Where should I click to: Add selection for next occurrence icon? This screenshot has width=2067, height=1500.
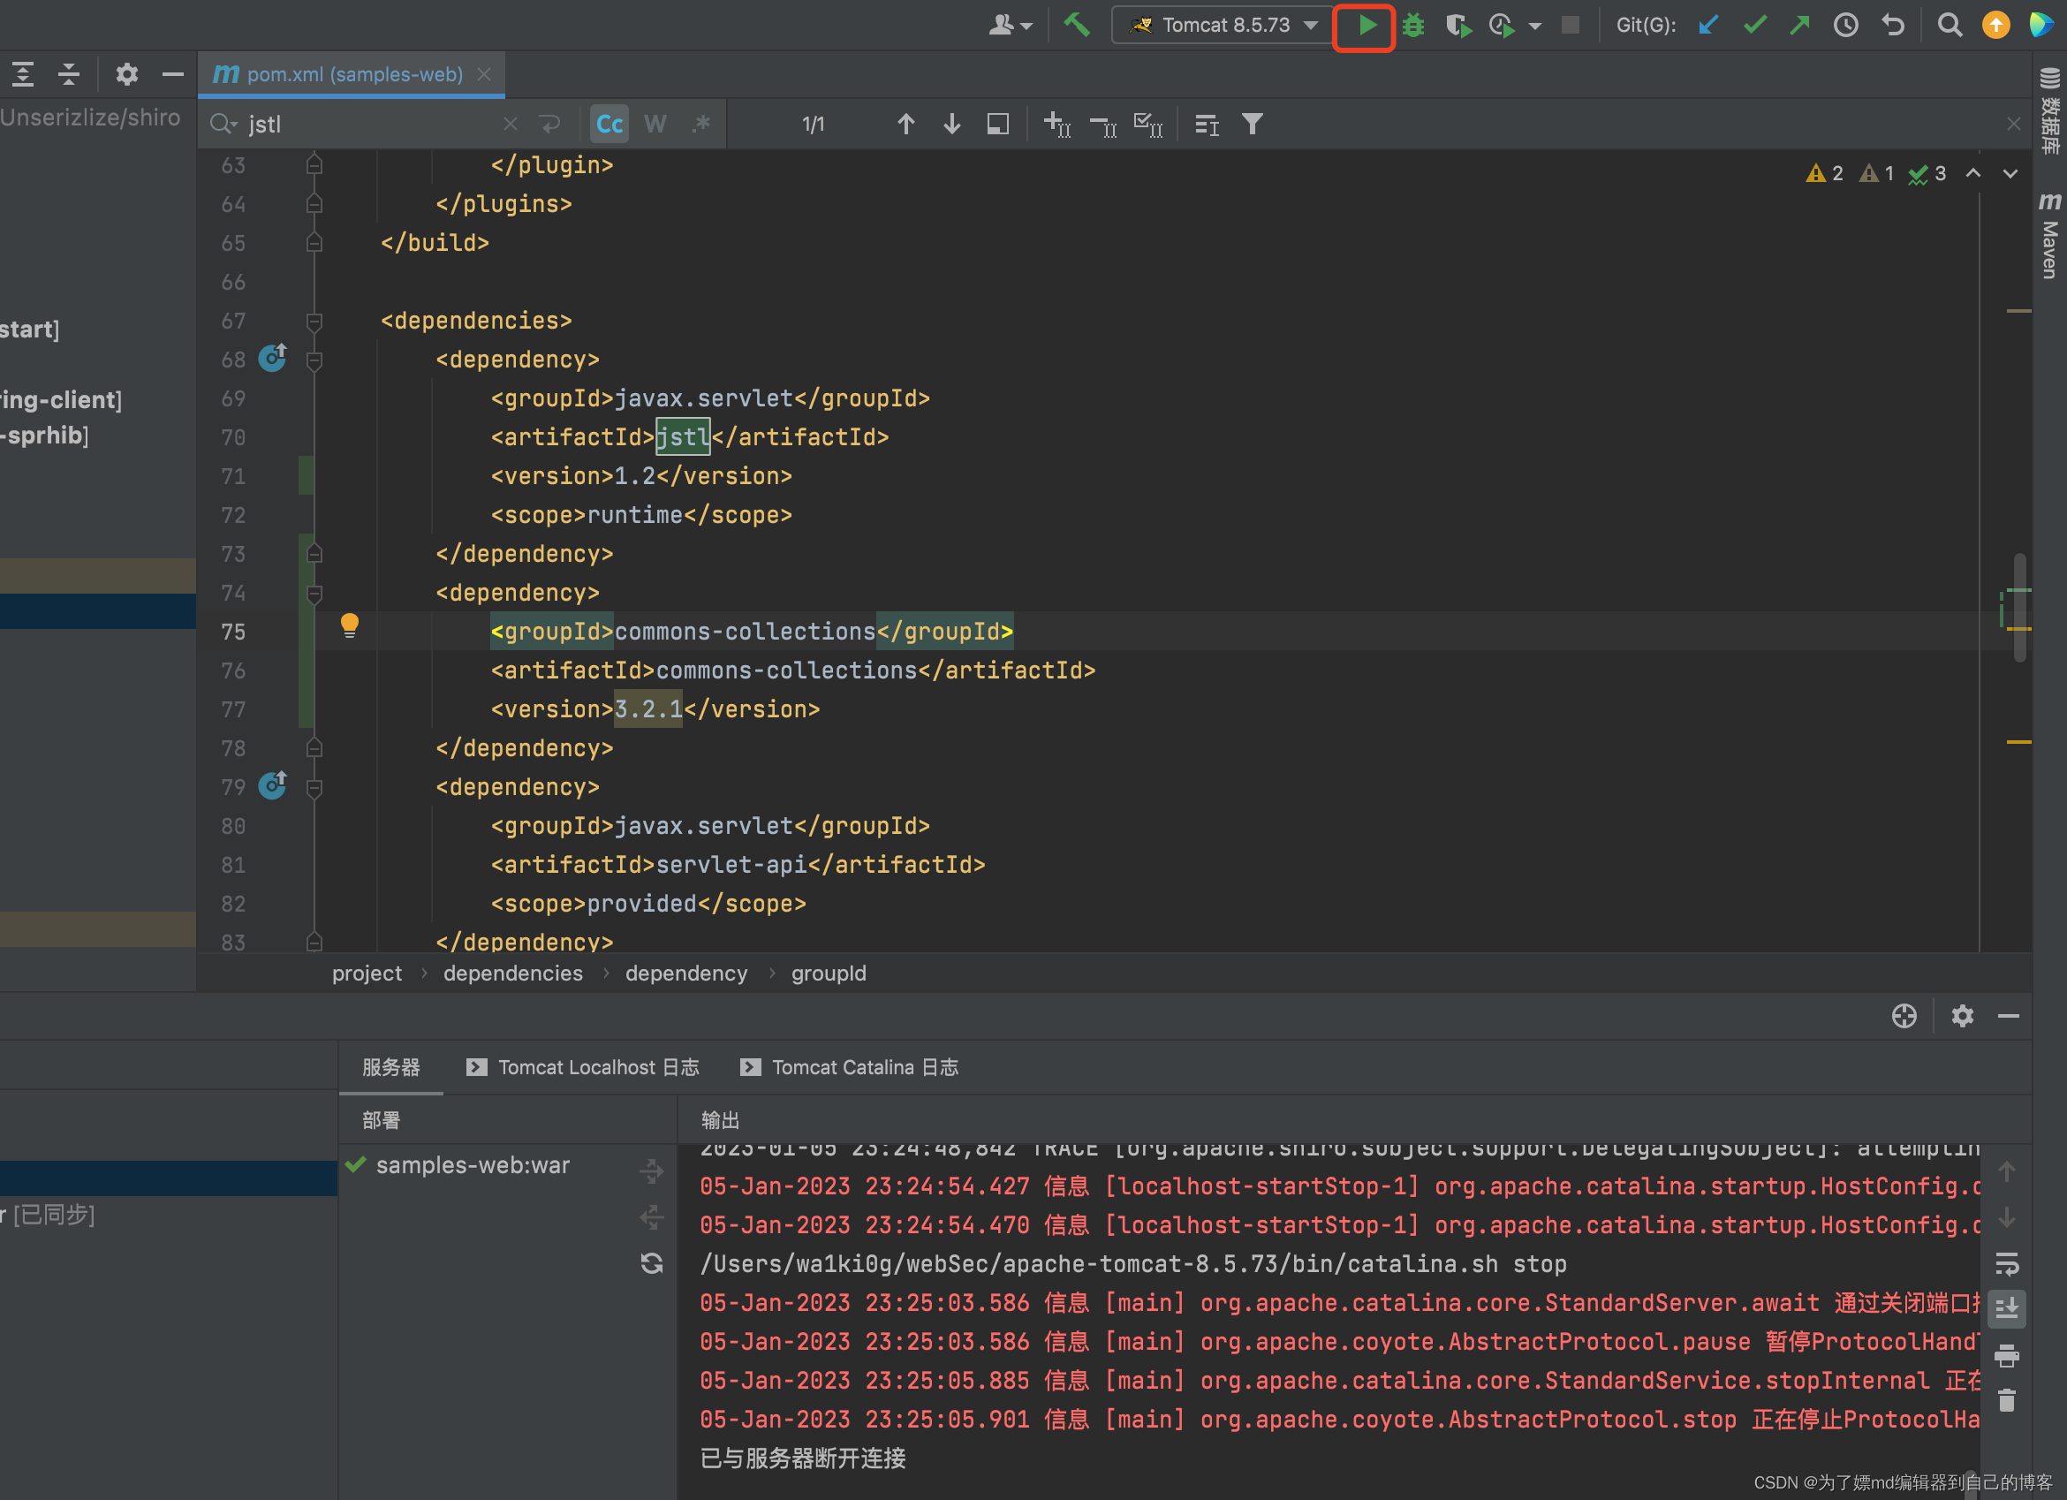pyautogui.click(x=1057, y=124)
